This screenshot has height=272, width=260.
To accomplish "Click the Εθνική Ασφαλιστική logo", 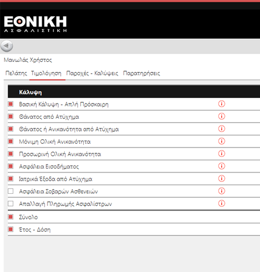I will point(35,24).
